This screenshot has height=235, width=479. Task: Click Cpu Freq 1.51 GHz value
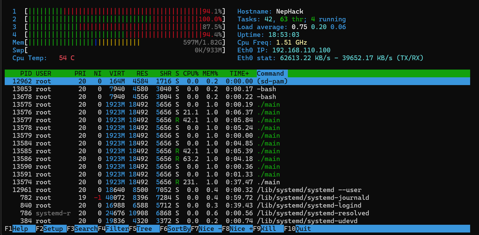point(292,42)
